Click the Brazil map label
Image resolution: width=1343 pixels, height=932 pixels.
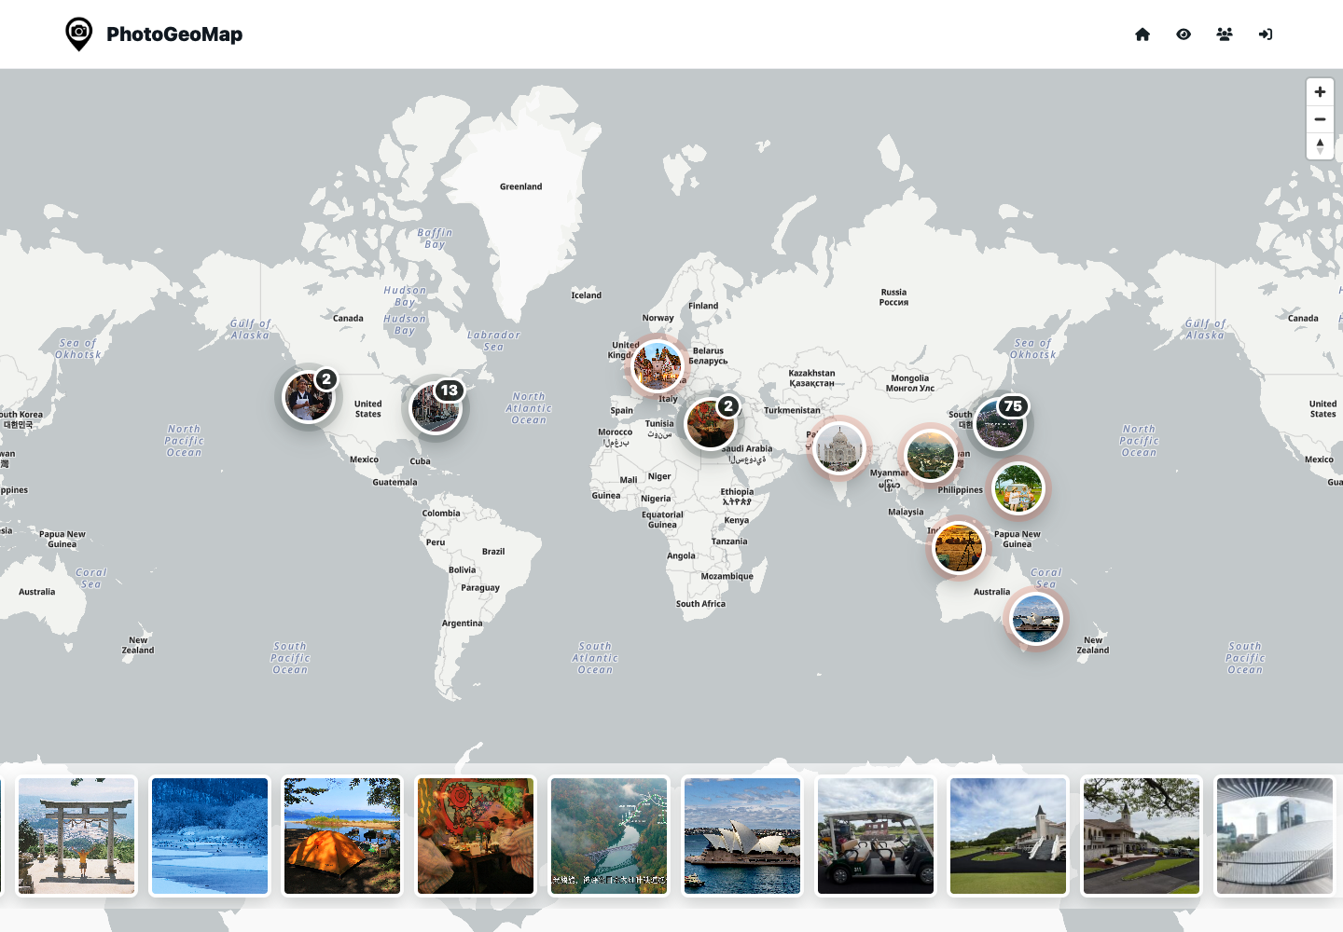pyautogui.click(x=493, y=552)
